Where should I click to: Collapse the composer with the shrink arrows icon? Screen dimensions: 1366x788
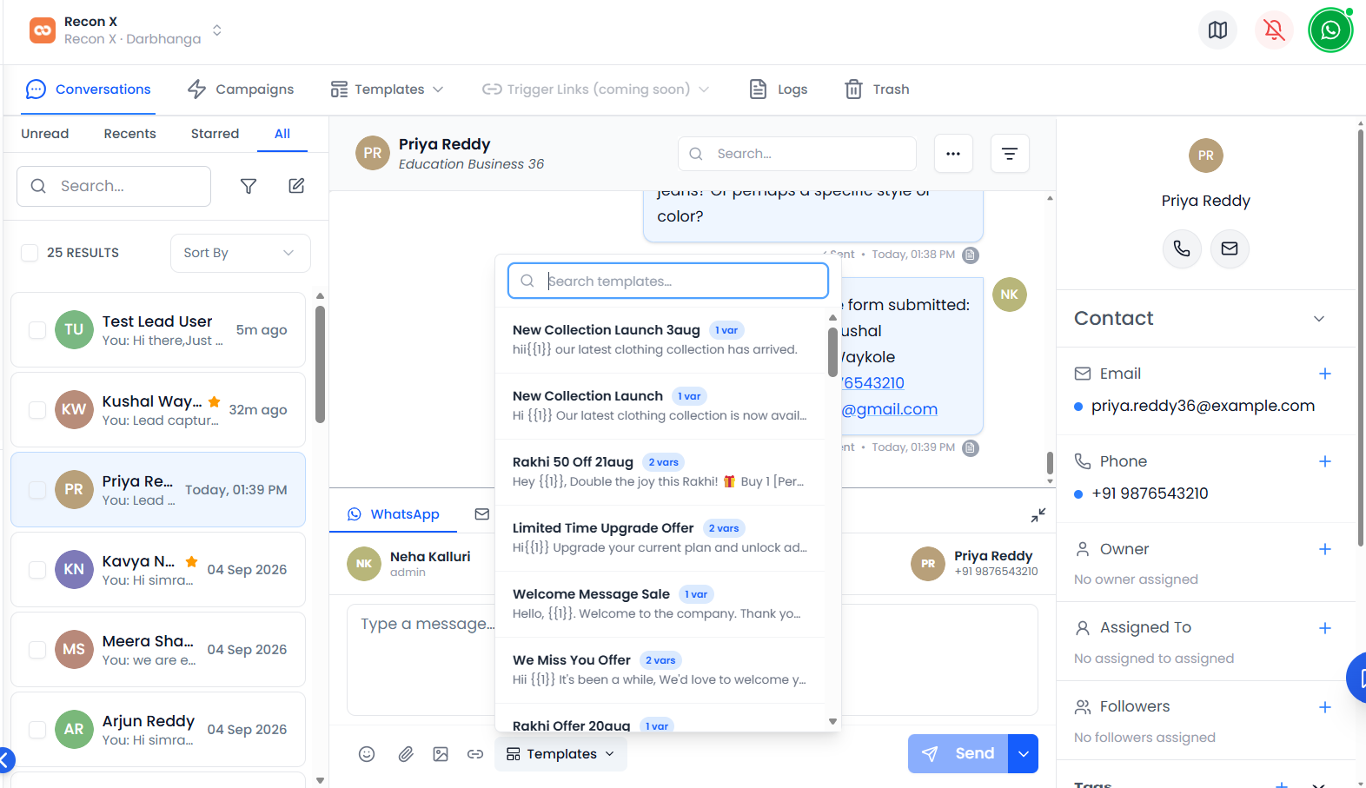(1038, 515)
